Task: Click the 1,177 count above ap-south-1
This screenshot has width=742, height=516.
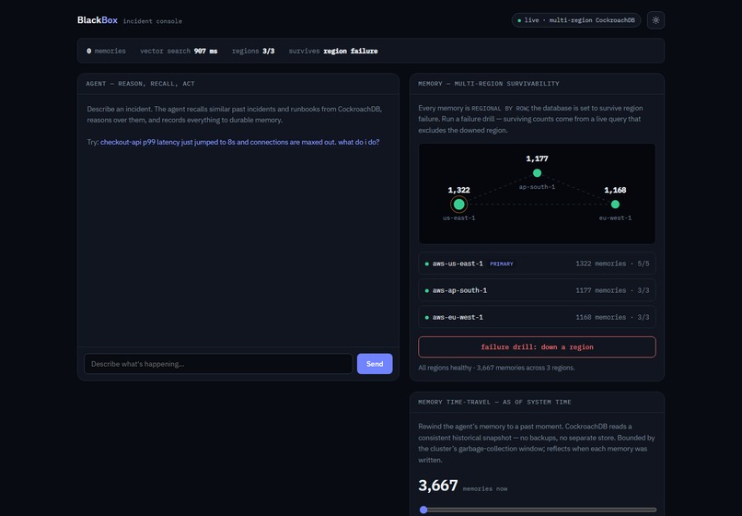Action: 537,158
